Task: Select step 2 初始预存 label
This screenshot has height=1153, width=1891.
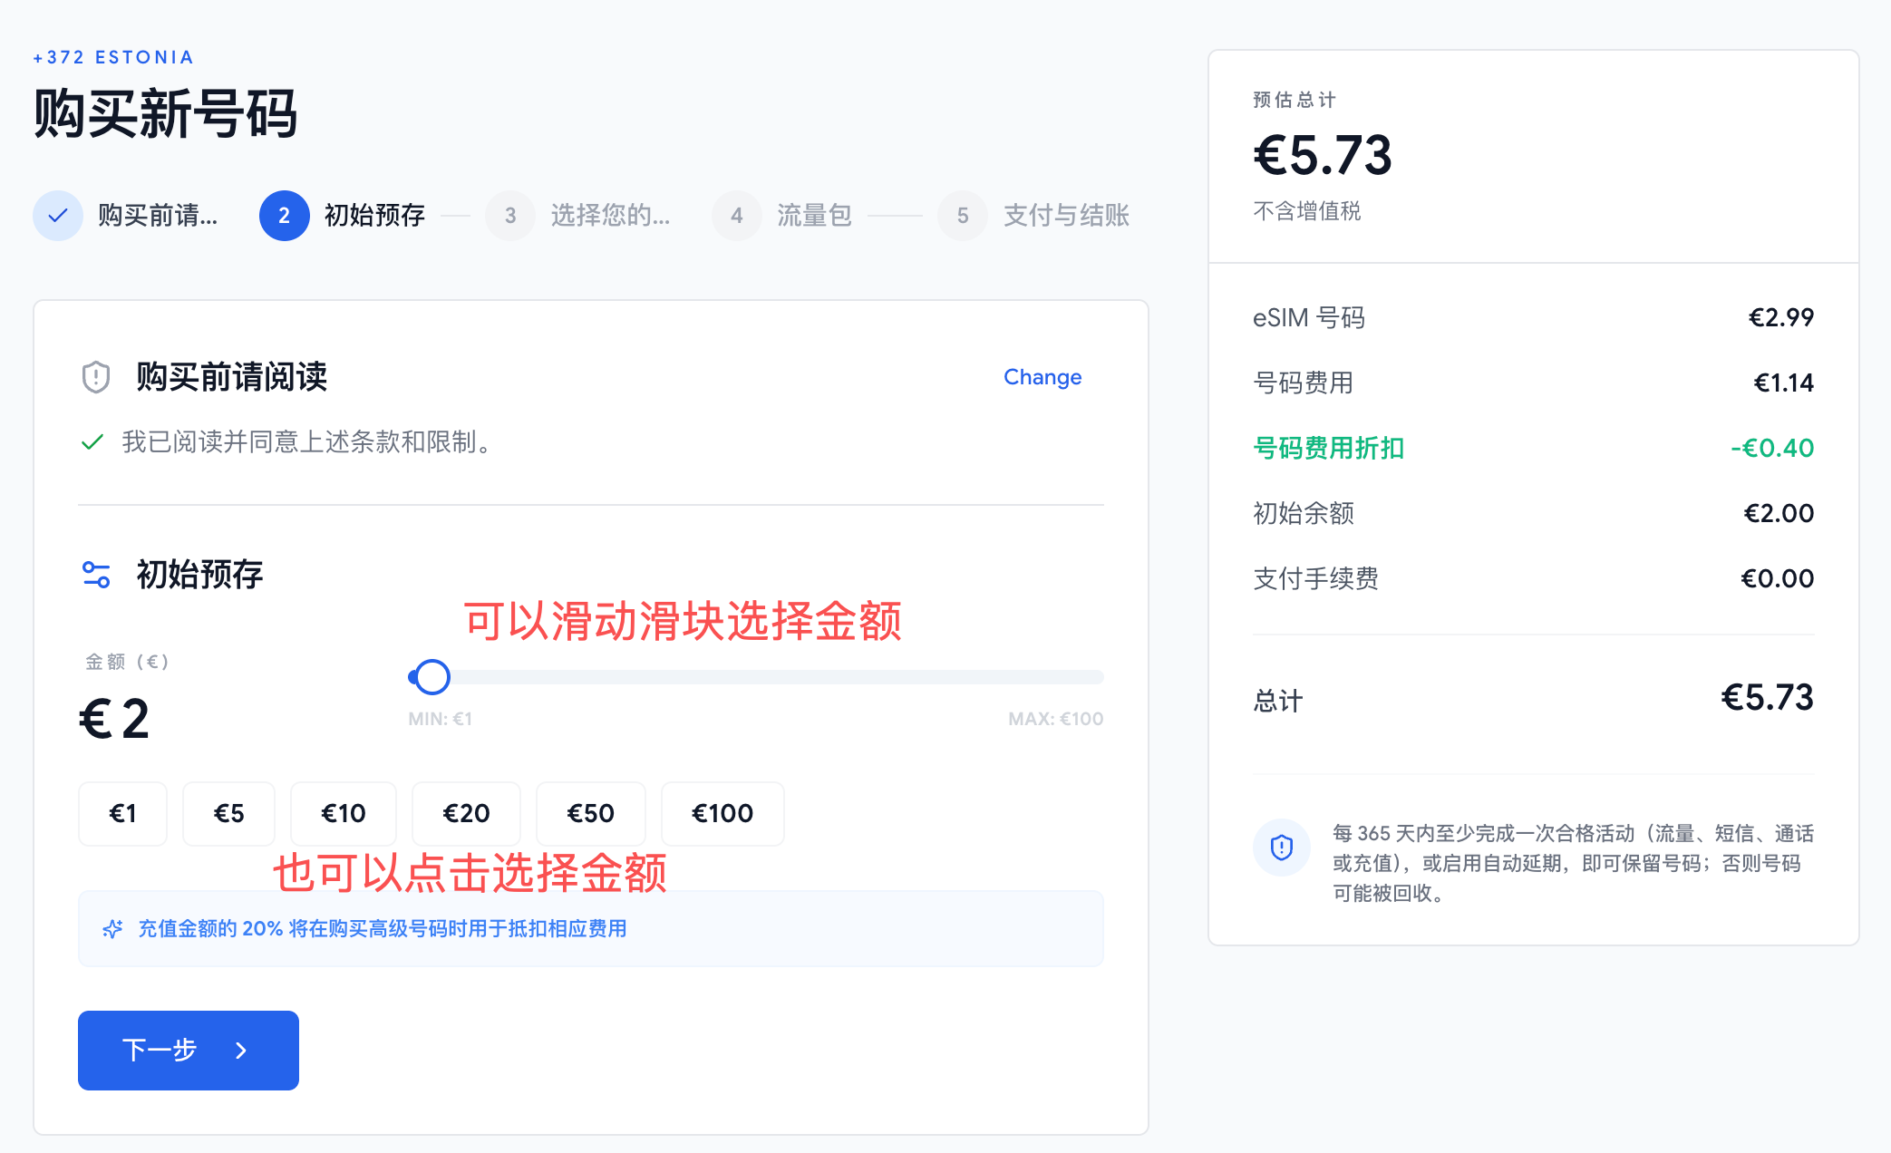Action: [374, 216]
